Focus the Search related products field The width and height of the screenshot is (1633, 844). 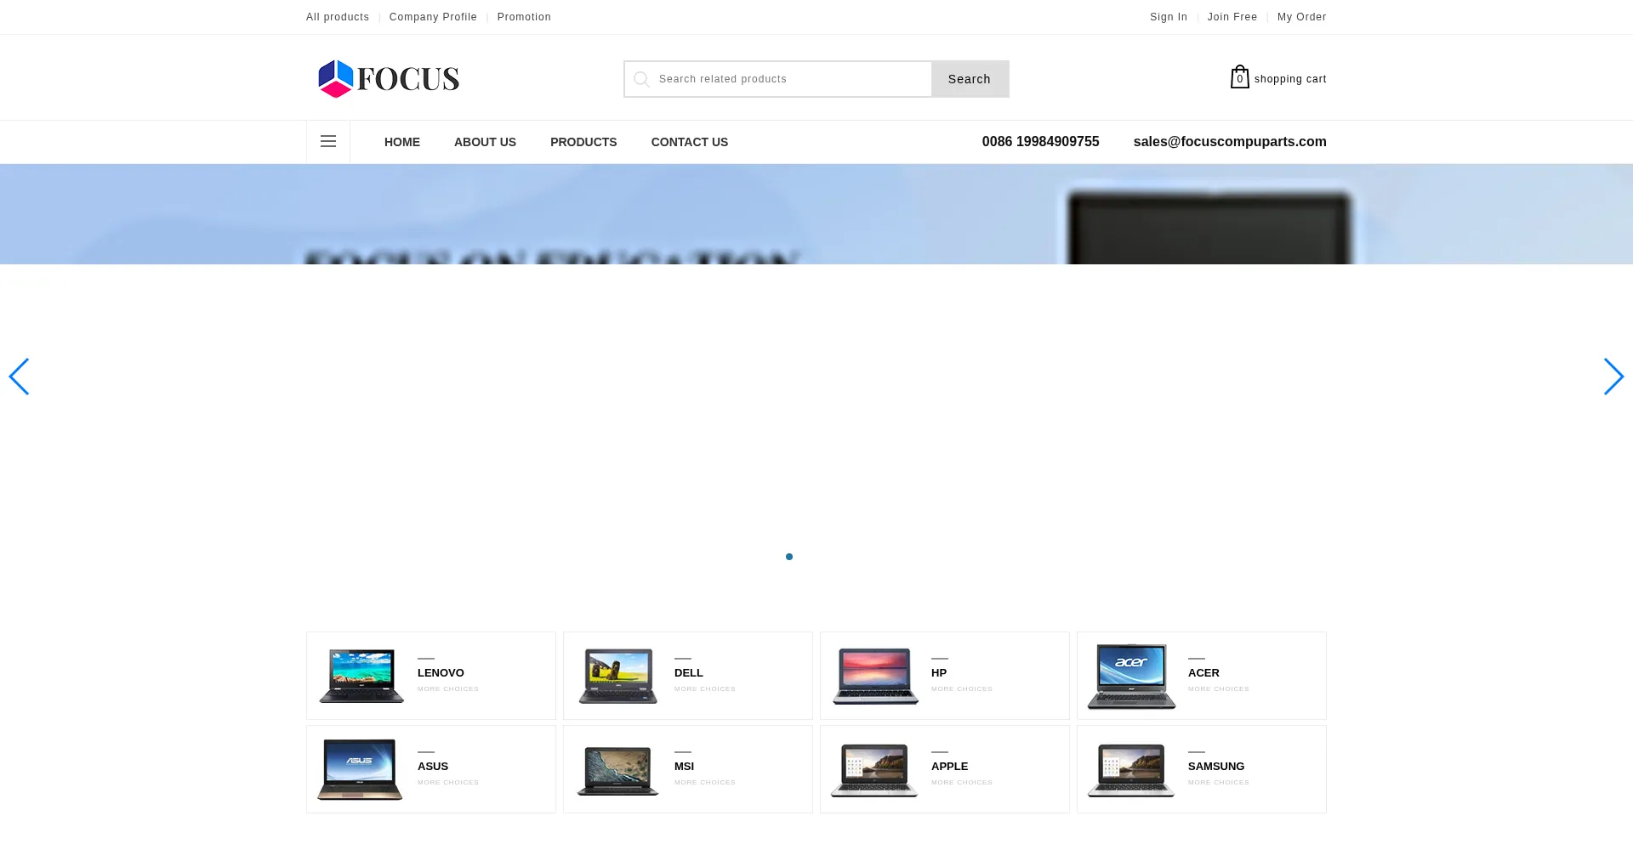tap(791, 79)
